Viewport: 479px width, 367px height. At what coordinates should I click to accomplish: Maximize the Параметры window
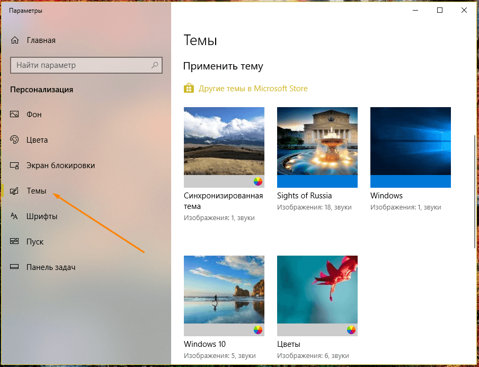440,11
